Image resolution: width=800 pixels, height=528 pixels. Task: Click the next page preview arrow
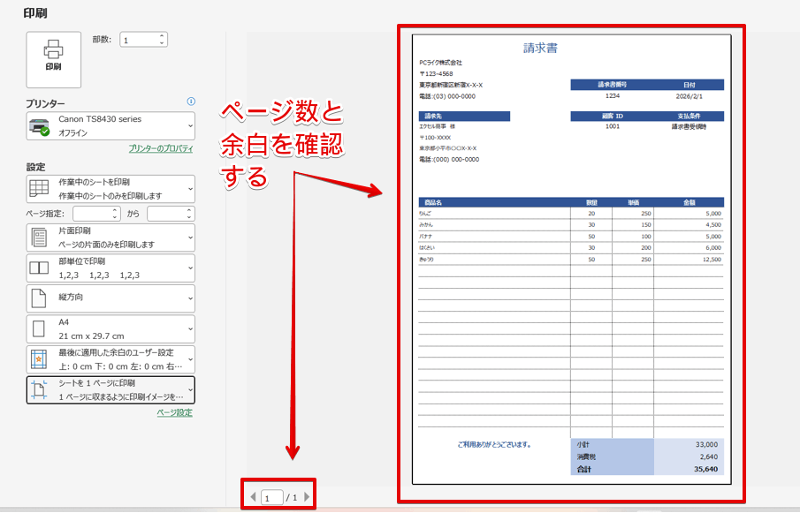[x=308, y=496]
